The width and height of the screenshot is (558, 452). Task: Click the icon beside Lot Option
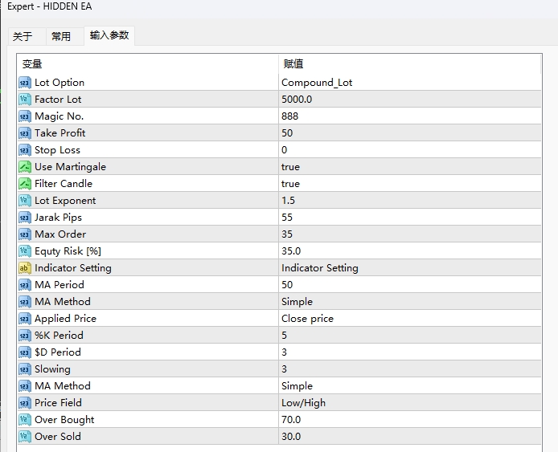coord(25,83)
